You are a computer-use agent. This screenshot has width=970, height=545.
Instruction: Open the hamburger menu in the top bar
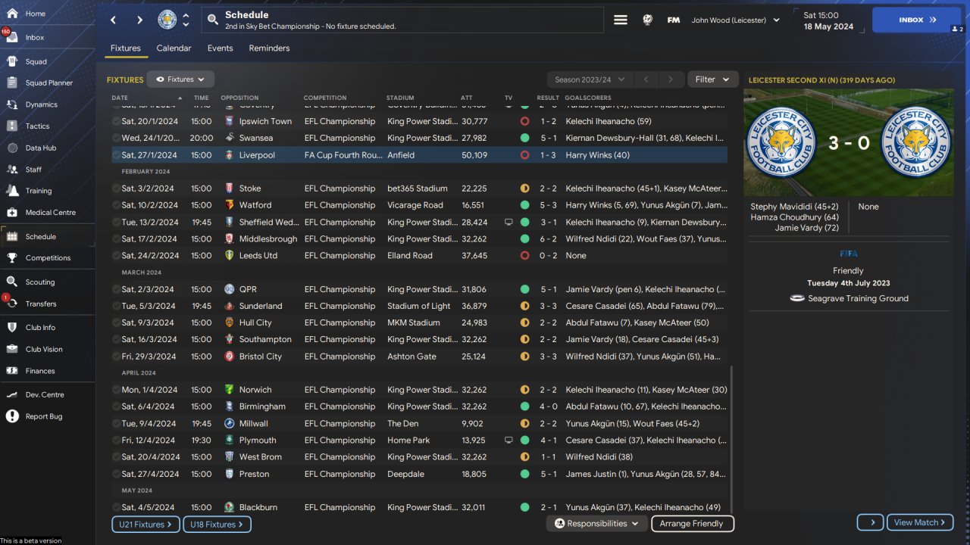coord(621,20)
